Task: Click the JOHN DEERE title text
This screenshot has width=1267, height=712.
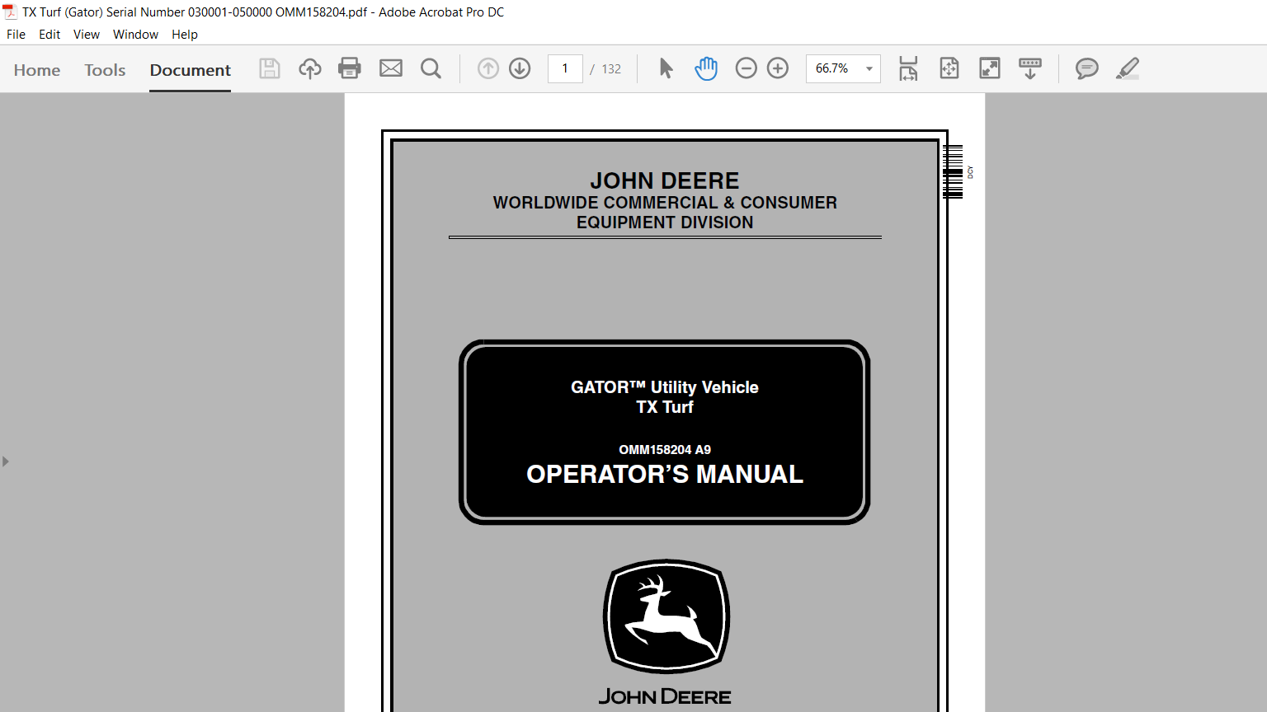Action: pos(665,180)
